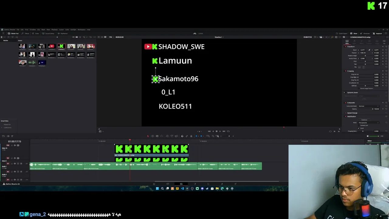This screenshot has width=389, height=219.
Task: Switch to the Fusion page icon
Action: click(195, 184)
